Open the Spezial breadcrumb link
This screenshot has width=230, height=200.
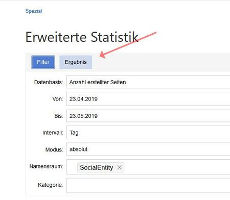point(34,11)
